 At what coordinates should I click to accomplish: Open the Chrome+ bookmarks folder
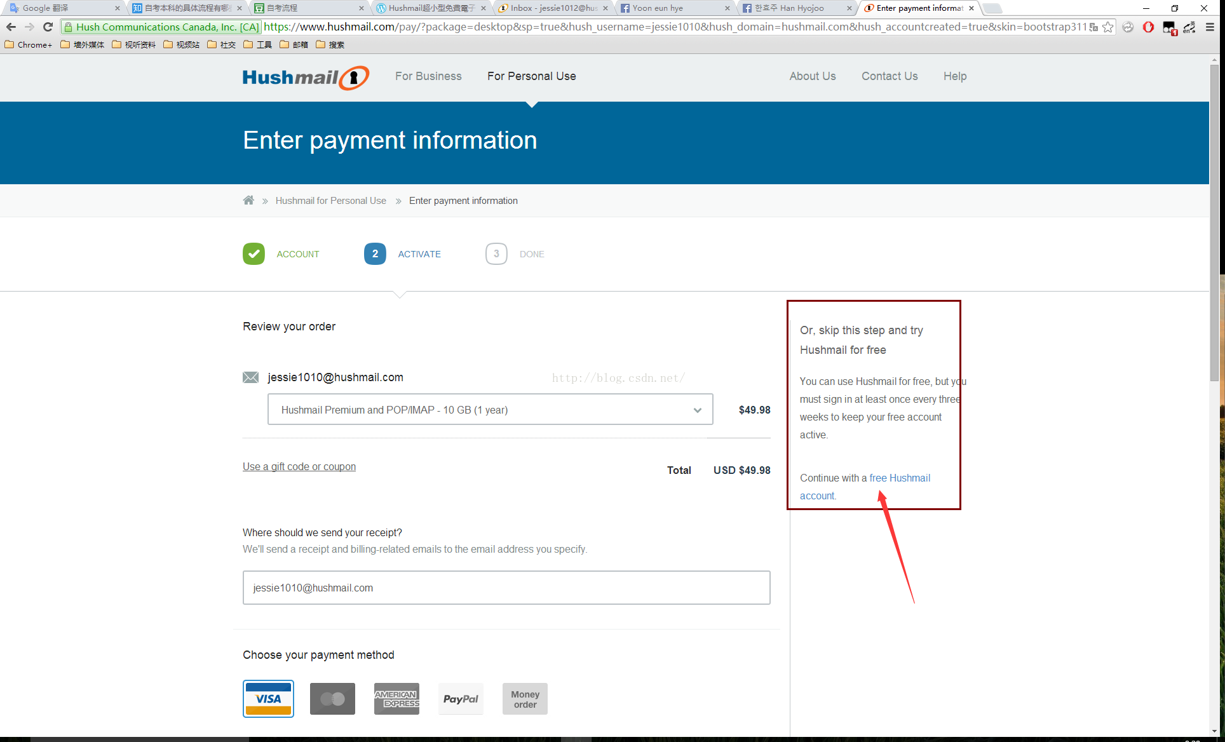click(29, 44)
